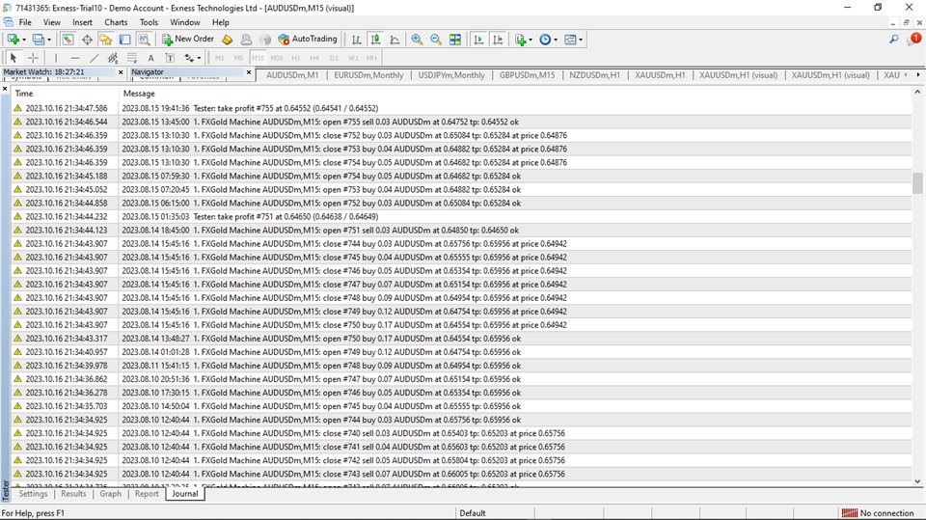Open MetaEditor with the yellow book icon
Screen dimensions: 926x520
coord(228,40)
